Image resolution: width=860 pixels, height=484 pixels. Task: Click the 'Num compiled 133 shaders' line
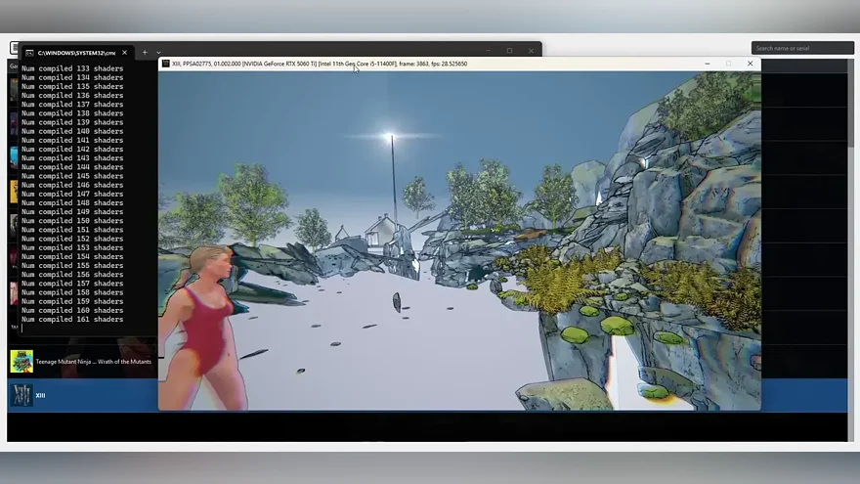pyautogui.click(x=72, y=68)
